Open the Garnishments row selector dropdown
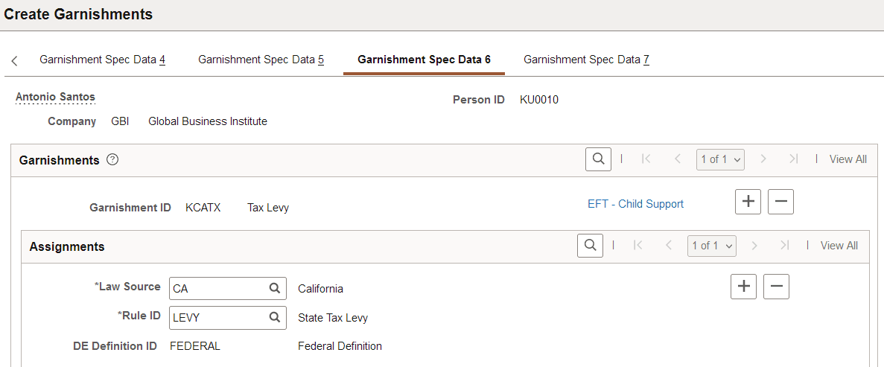This screenshot has width=884, height=367. (x=720, y=159)
